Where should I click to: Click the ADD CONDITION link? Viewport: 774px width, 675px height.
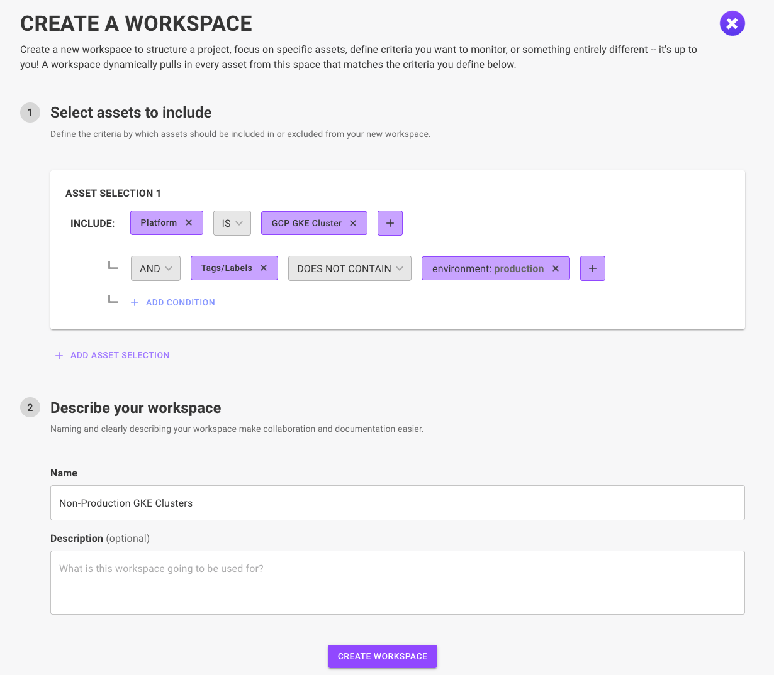pyautogui.click(x=180, y=302)
